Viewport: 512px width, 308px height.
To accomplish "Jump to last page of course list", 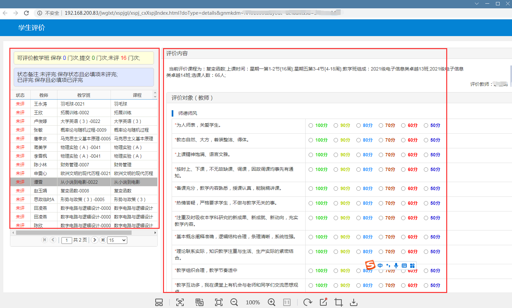I will pyautogui.click(x=103, y=240).
